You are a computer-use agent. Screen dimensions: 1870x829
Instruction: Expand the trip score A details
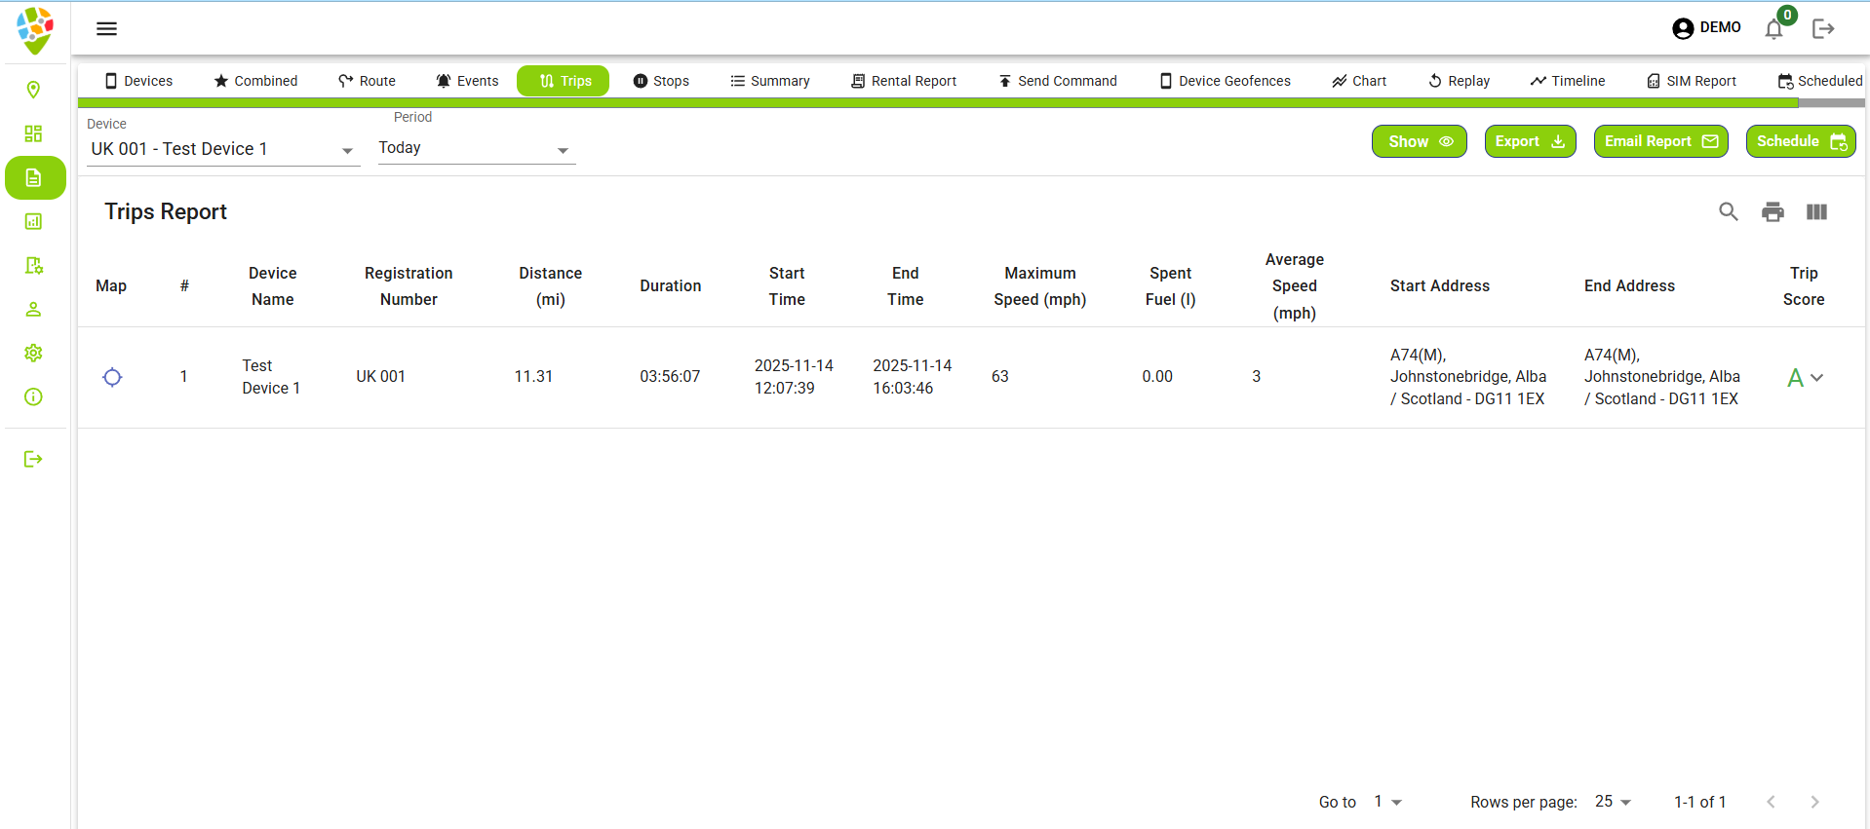tap(1816, 378)
